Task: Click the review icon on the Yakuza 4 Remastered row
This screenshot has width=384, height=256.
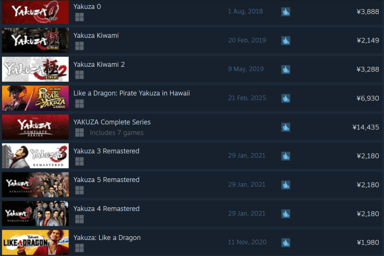Action: (x=286, y=214)
